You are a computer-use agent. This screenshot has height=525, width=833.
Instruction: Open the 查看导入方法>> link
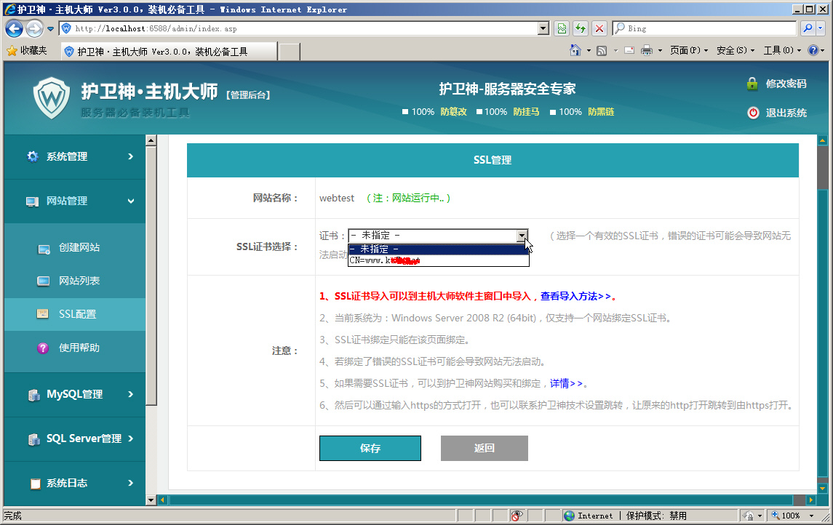point(578,297)
